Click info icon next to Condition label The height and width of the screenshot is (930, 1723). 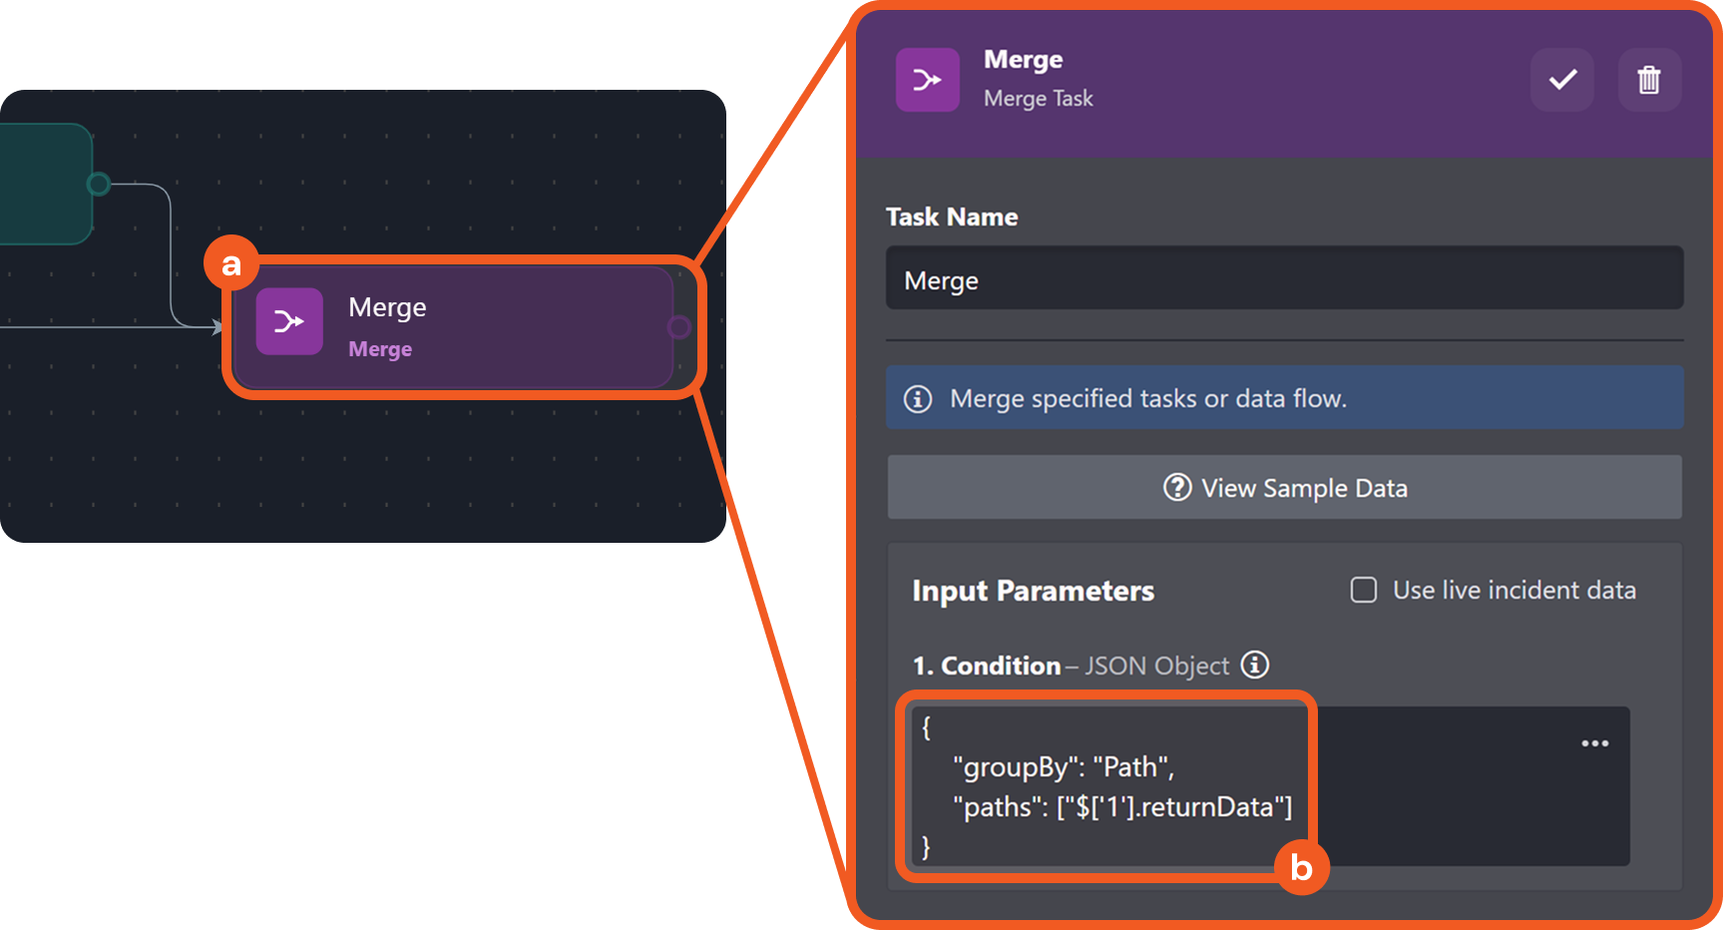click(x=1254, y=665)
